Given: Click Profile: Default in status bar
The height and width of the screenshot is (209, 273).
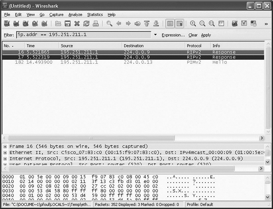Looking at the screenshot, I should pos(200,204).
